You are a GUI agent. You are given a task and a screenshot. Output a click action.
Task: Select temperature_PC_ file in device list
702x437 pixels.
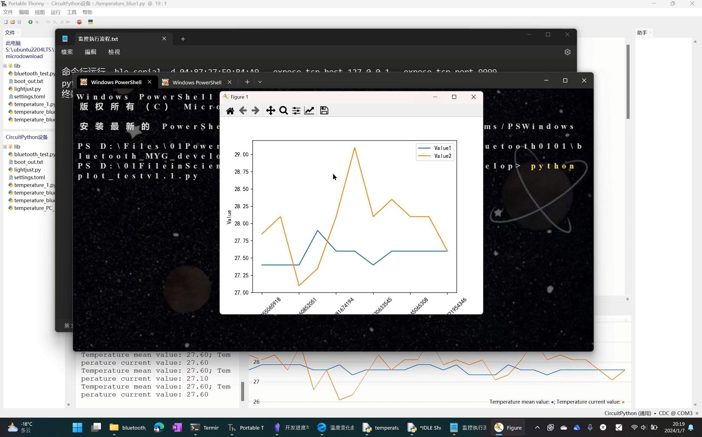point(32,208)
